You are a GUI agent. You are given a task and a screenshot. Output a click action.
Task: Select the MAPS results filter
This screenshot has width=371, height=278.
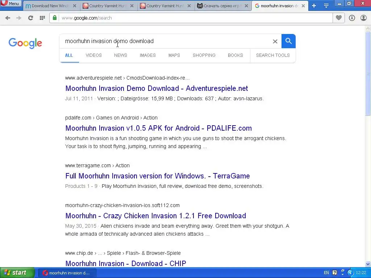click(x=174, y=55)
